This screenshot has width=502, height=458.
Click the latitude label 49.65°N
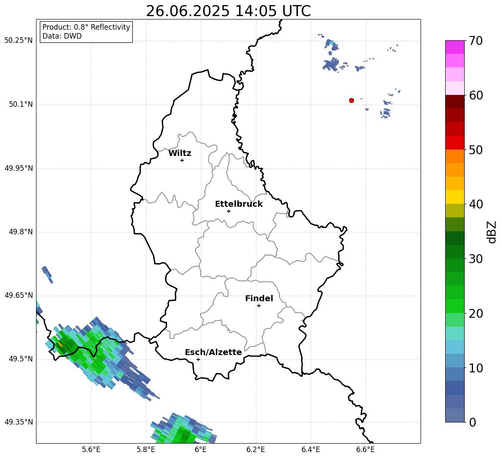point(19,295)
